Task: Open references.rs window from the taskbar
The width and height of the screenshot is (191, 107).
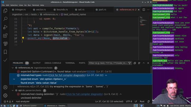Action: pos(56,106)
